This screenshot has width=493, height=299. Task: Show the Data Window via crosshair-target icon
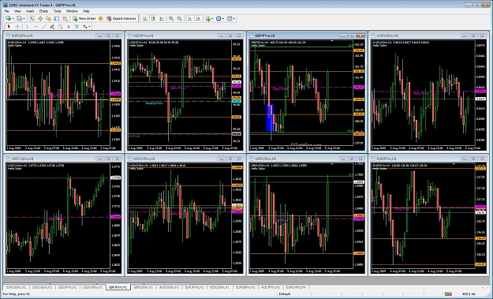coord(40,19)
